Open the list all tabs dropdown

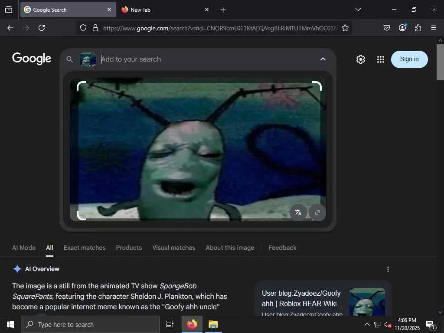tap(358, 10)
